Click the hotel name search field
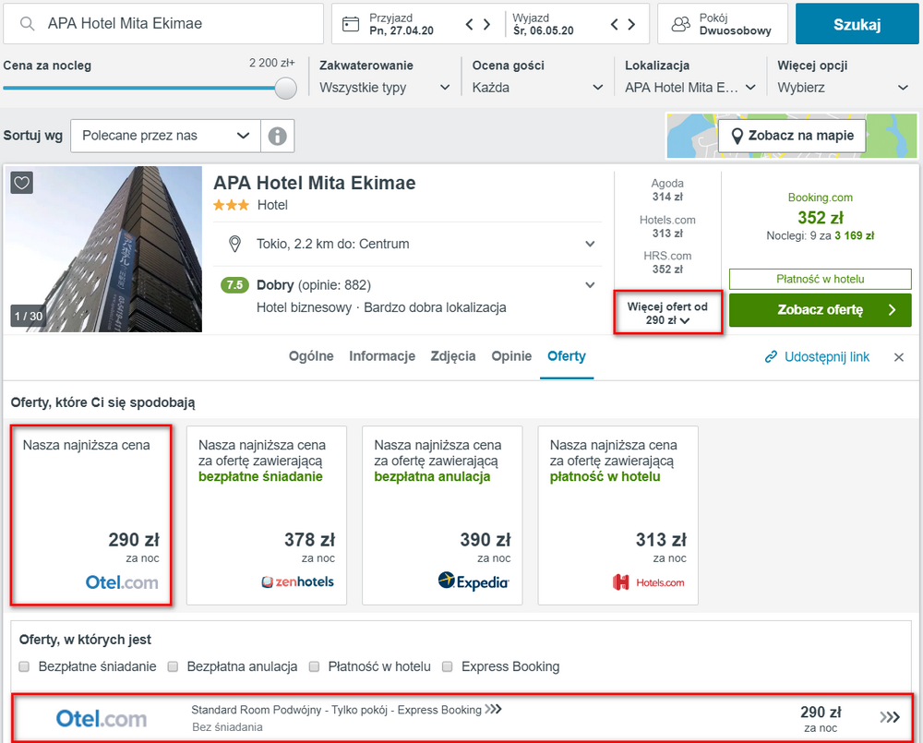 point(163,24)
